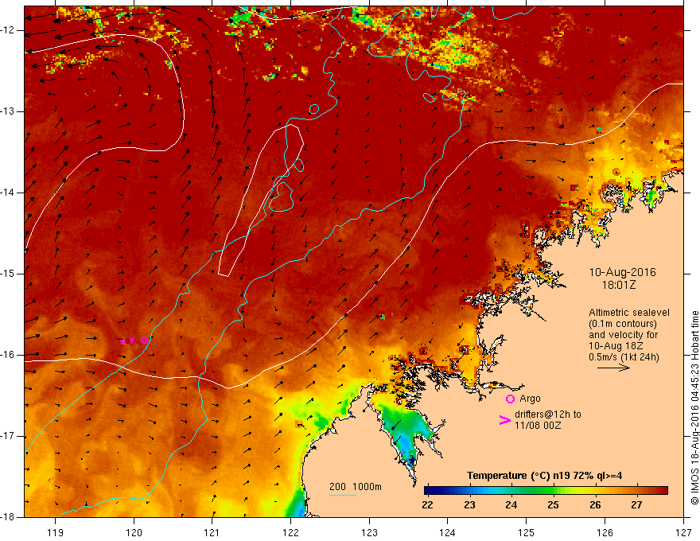Click the cyan 200 1000m isobath legend line
This screenshot has width=700, height=541.
[342, 495]
